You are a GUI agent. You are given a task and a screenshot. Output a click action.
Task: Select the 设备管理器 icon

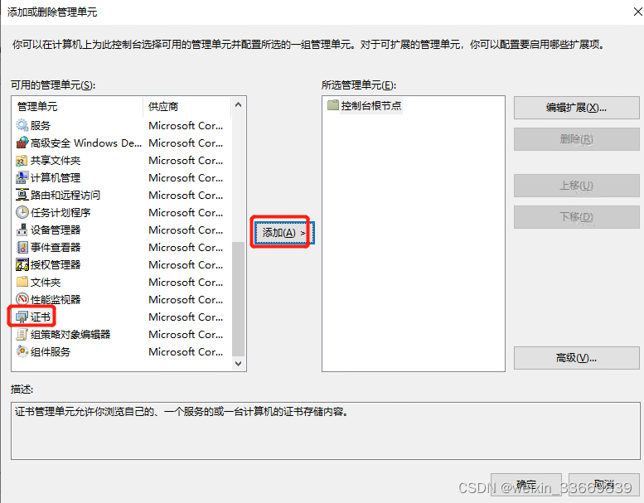tap(22, 230)
